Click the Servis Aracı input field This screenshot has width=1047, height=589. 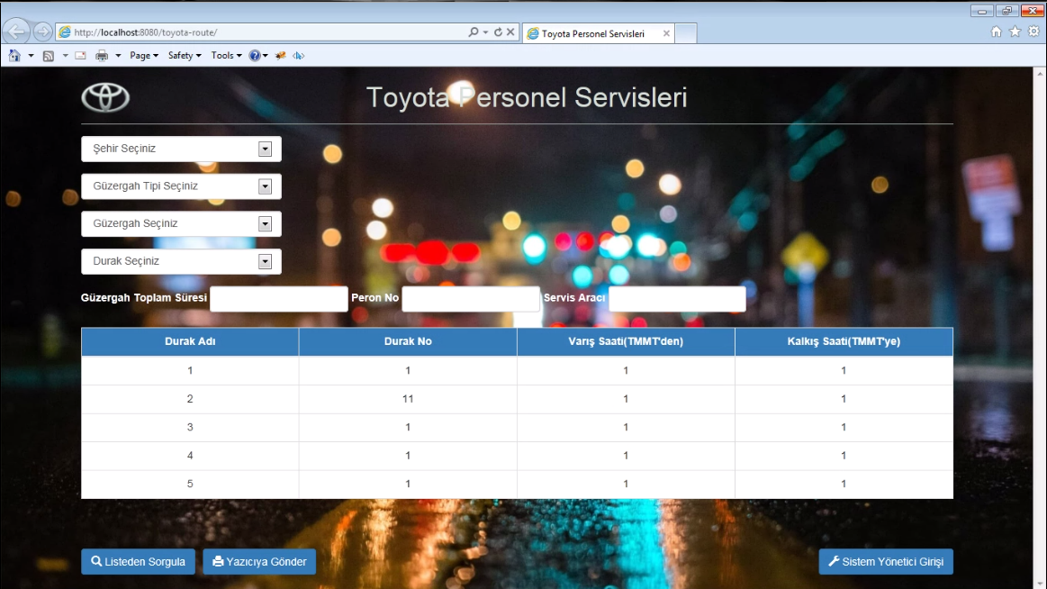(677, 298)
